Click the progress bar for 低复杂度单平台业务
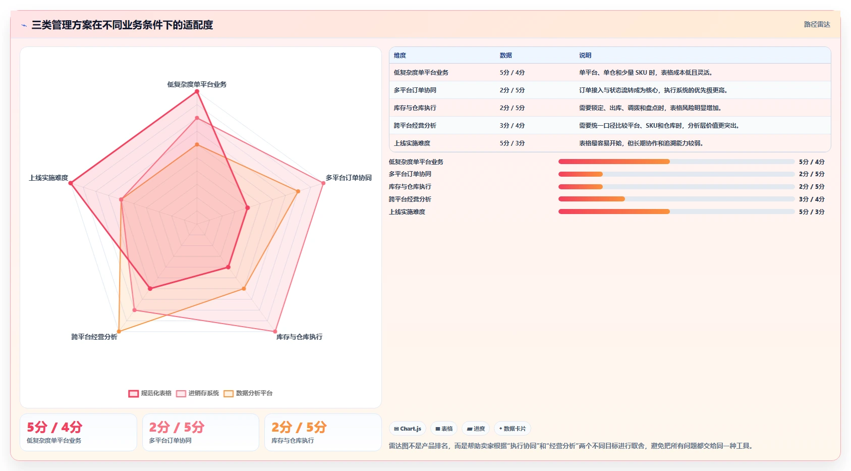The image size is (851, 471). click(676, 162)
